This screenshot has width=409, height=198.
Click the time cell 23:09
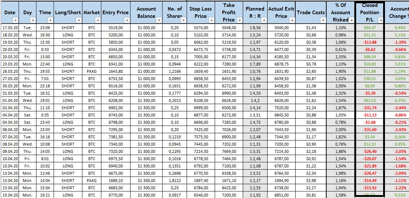pos(45,28)
